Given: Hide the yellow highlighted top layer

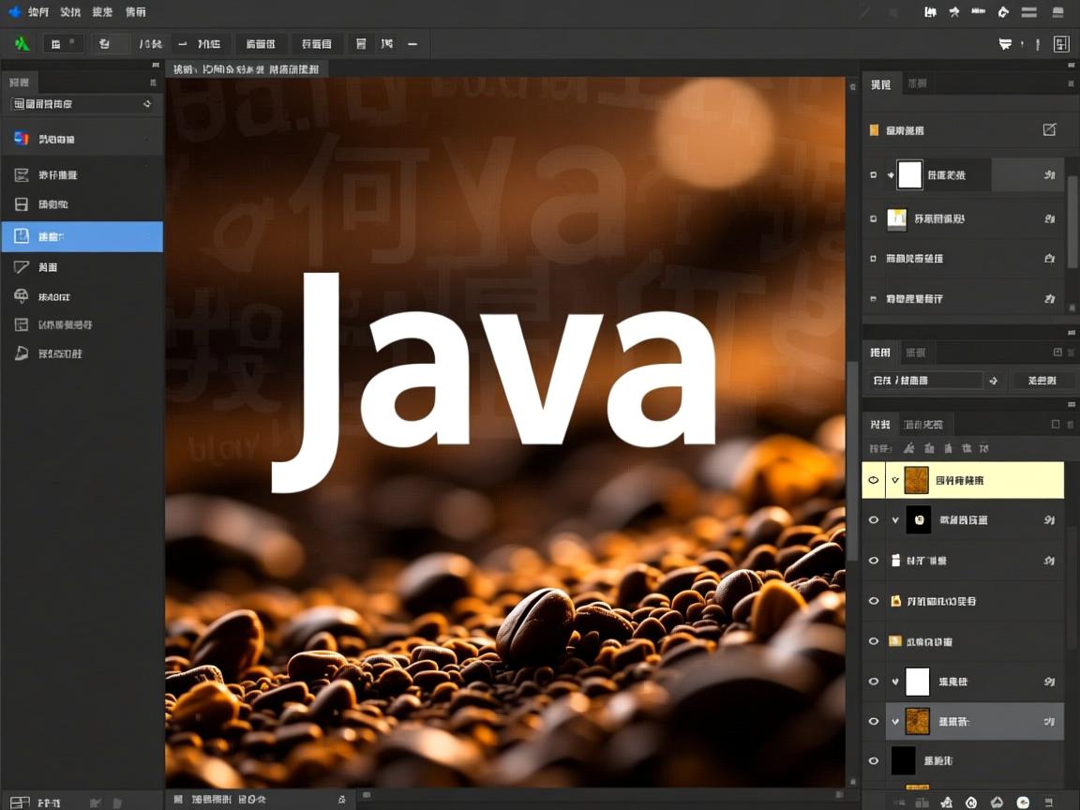Looking at the screenshot, I should 873,480.
